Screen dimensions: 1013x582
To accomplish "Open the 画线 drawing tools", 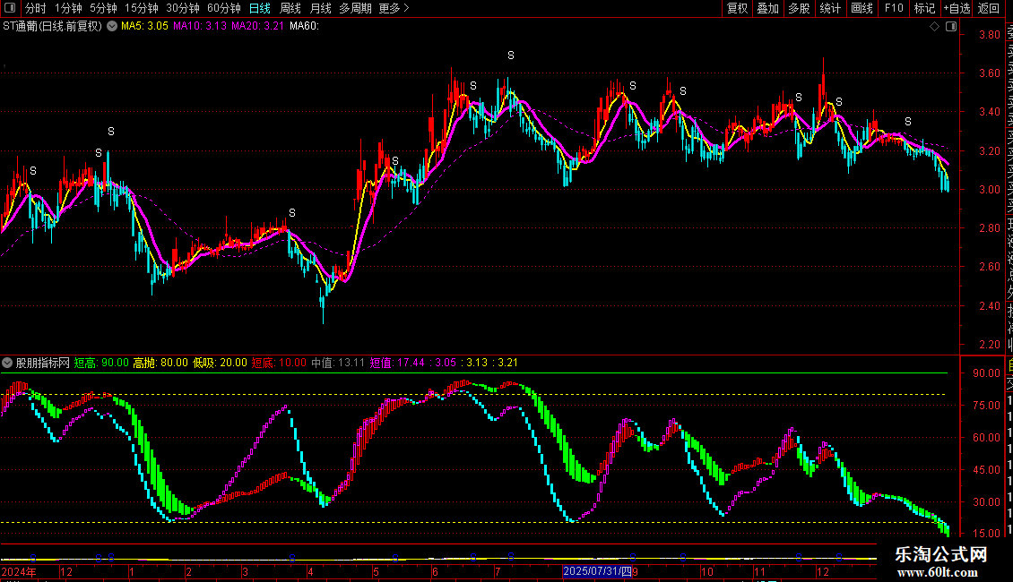I will point(861,8).
